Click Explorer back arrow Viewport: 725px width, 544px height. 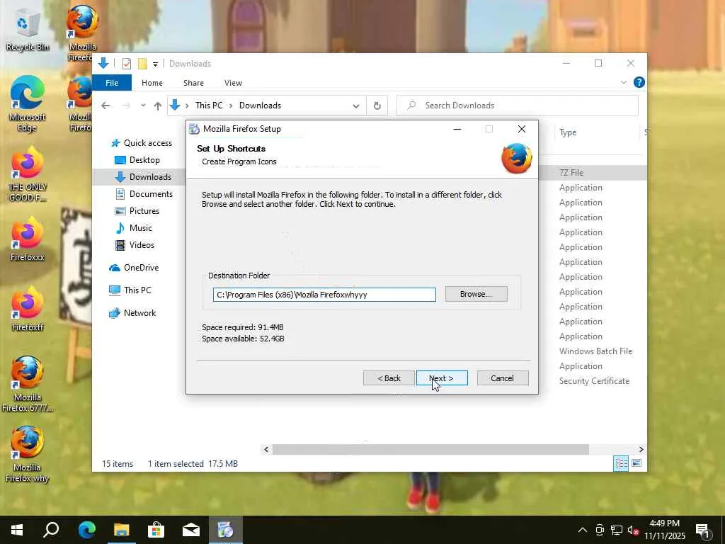pyautogui.click(x=105, y=106)
